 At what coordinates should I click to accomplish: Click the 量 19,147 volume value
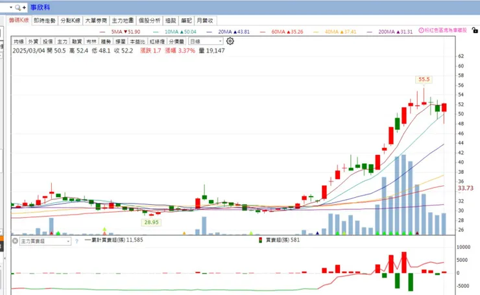pos(212,51)
